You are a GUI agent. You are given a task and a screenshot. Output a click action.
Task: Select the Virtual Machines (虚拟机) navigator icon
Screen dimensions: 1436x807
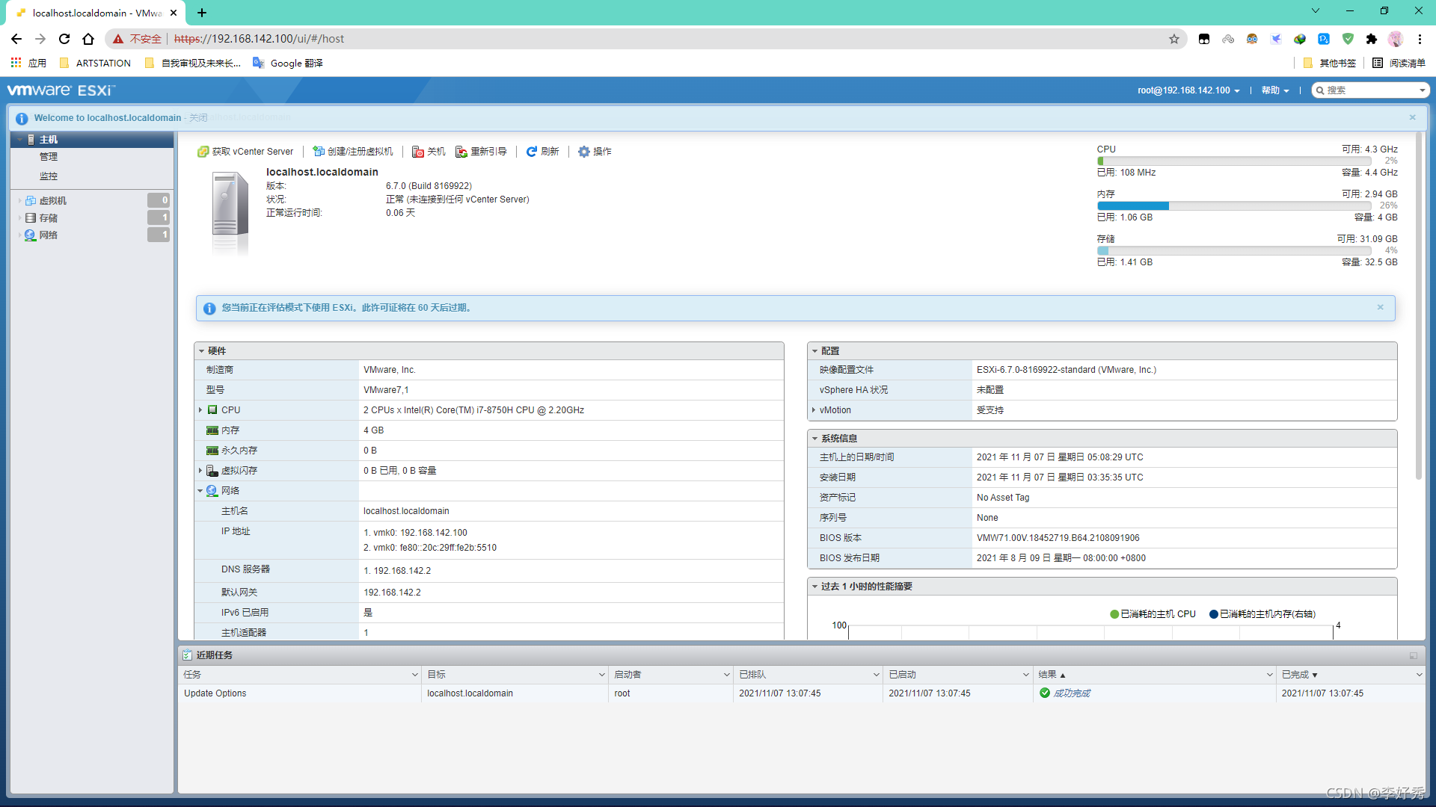click(31, 201)
